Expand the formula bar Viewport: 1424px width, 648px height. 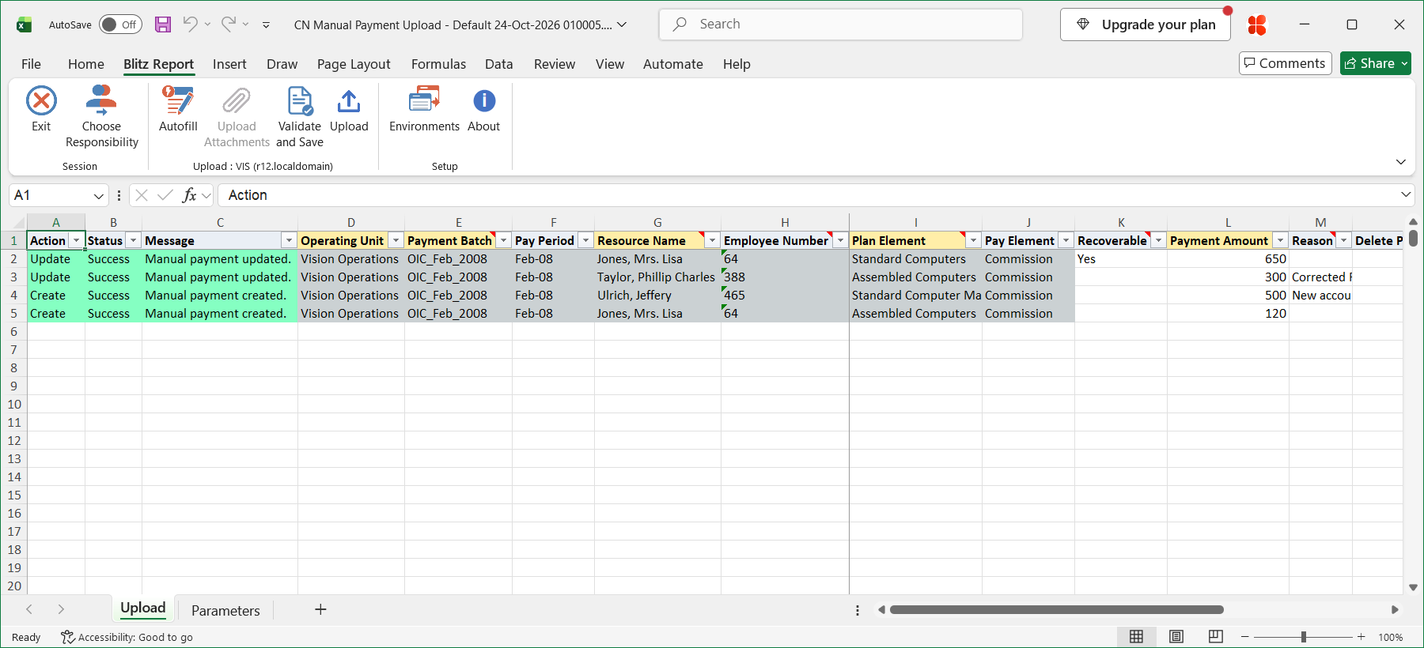click(1406, 194)
